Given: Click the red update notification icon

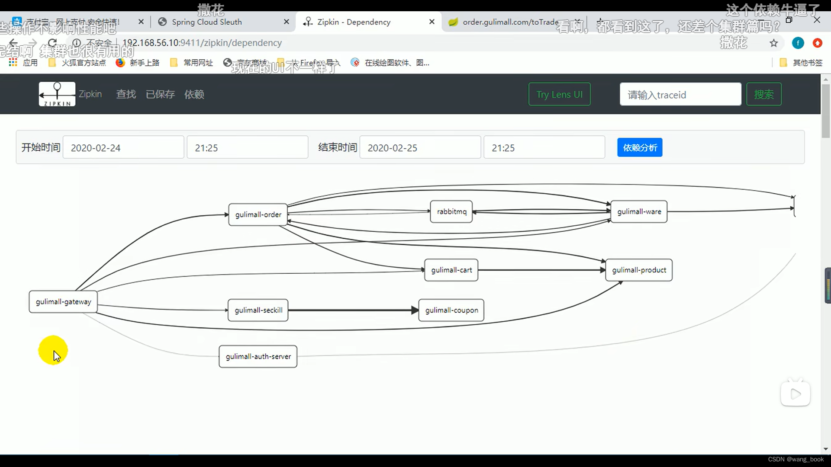Looking at the screenshot, I should pyautogui.click(x=817, y=43).
